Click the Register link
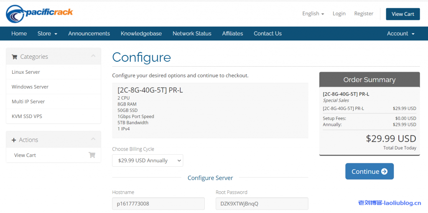 click(x=364, y=13)
